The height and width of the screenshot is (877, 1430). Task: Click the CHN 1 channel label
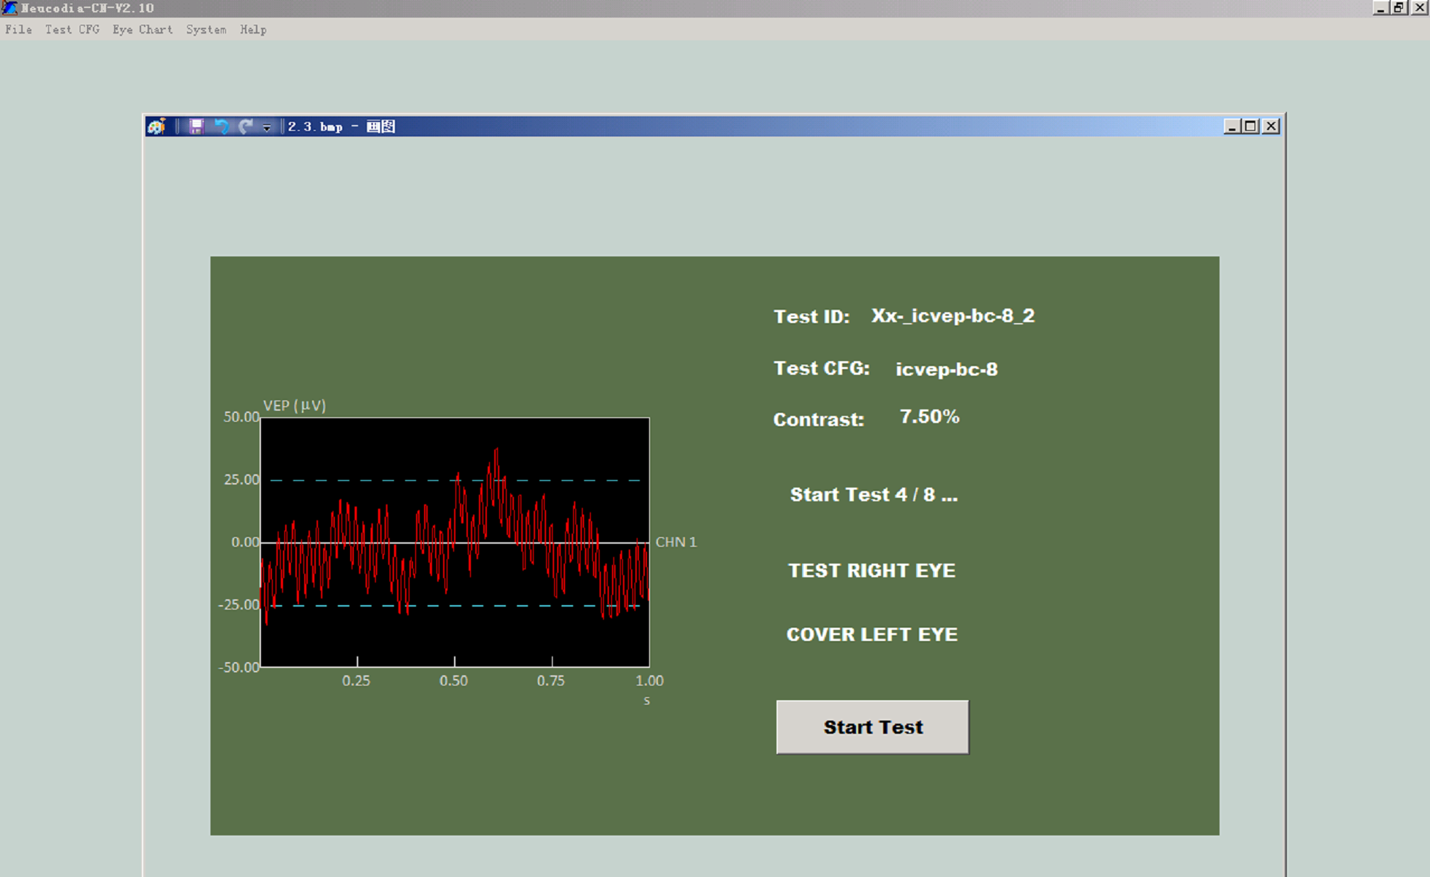tap(676, 542)
